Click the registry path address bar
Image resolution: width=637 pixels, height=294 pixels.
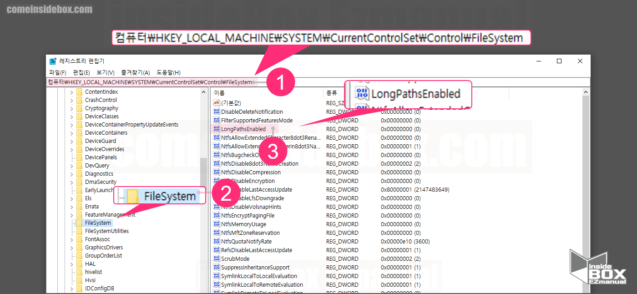pyautogui.click(x=318, y=82)
